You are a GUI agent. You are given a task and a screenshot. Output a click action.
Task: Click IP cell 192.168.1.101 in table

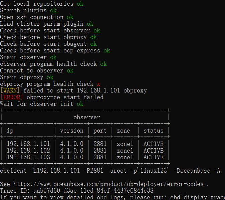pyautogui.click(x=28, y=144)
